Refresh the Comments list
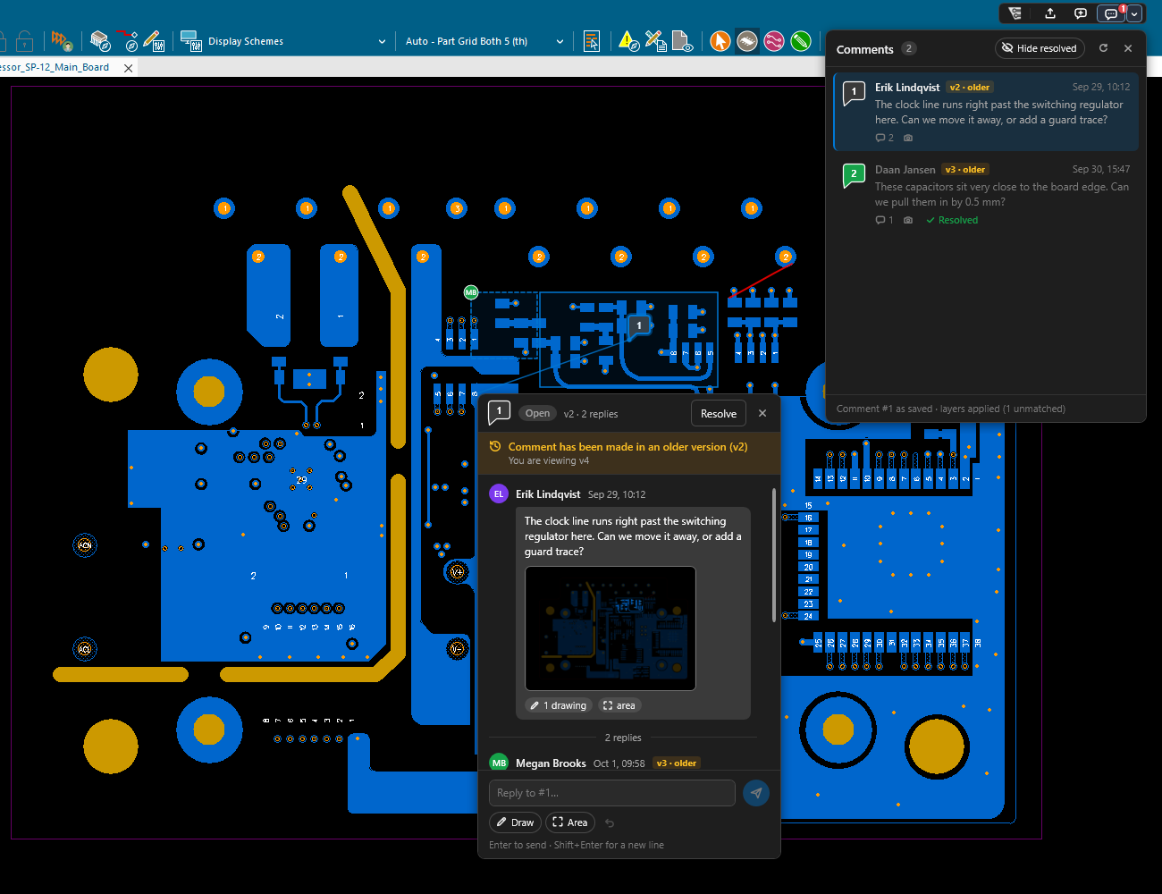This screenshot has height=894, width=1162. [x=1103, y=48]
